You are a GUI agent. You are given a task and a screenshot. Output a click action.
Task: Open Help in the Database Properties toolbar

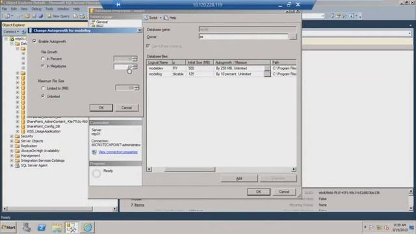point(170,18)
